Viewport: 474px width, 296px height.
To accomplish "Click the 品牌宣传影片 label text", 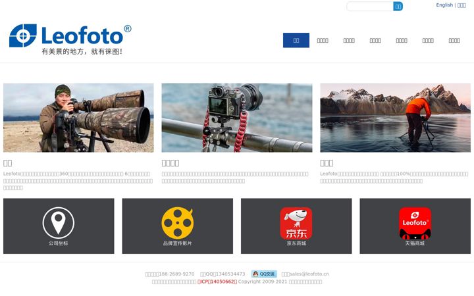I will pos(178,243).
